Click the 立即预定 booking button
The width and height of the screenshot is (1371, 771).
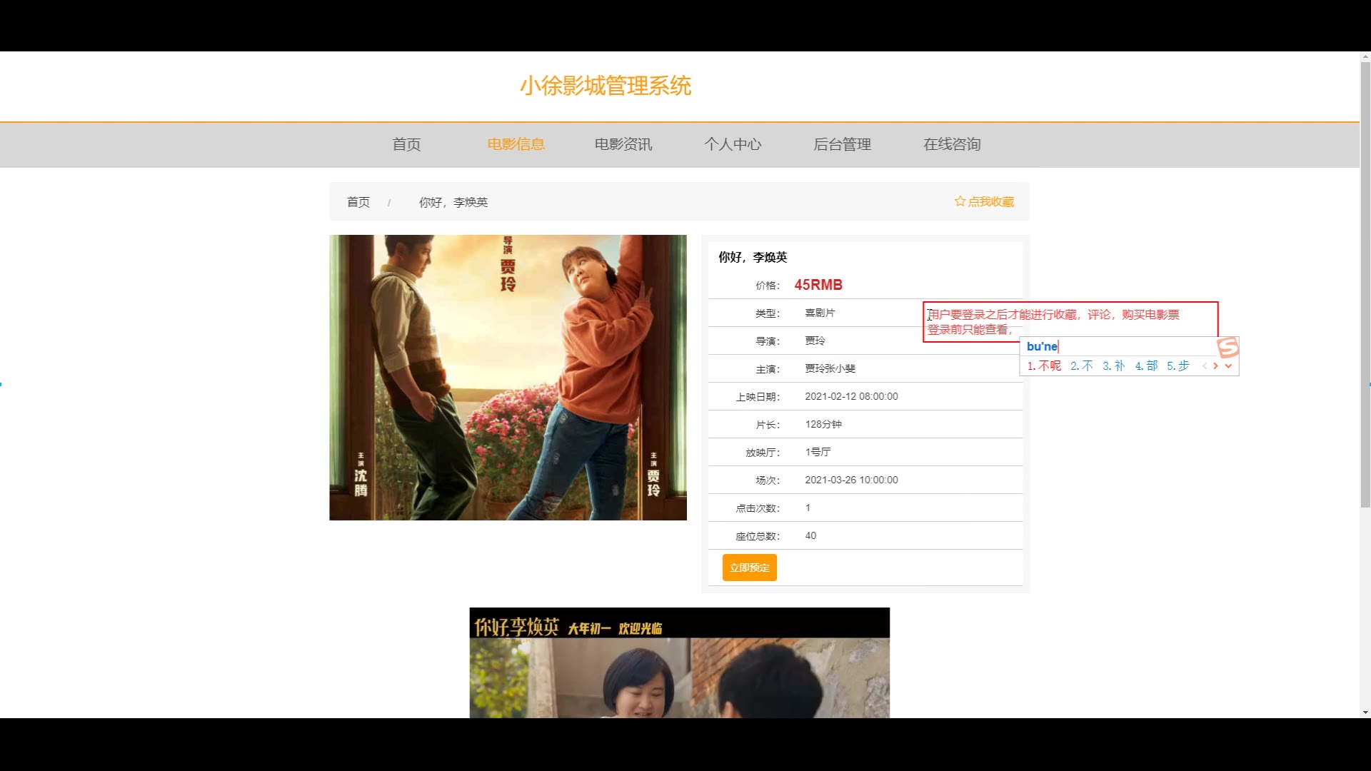[x=749, y=568]
